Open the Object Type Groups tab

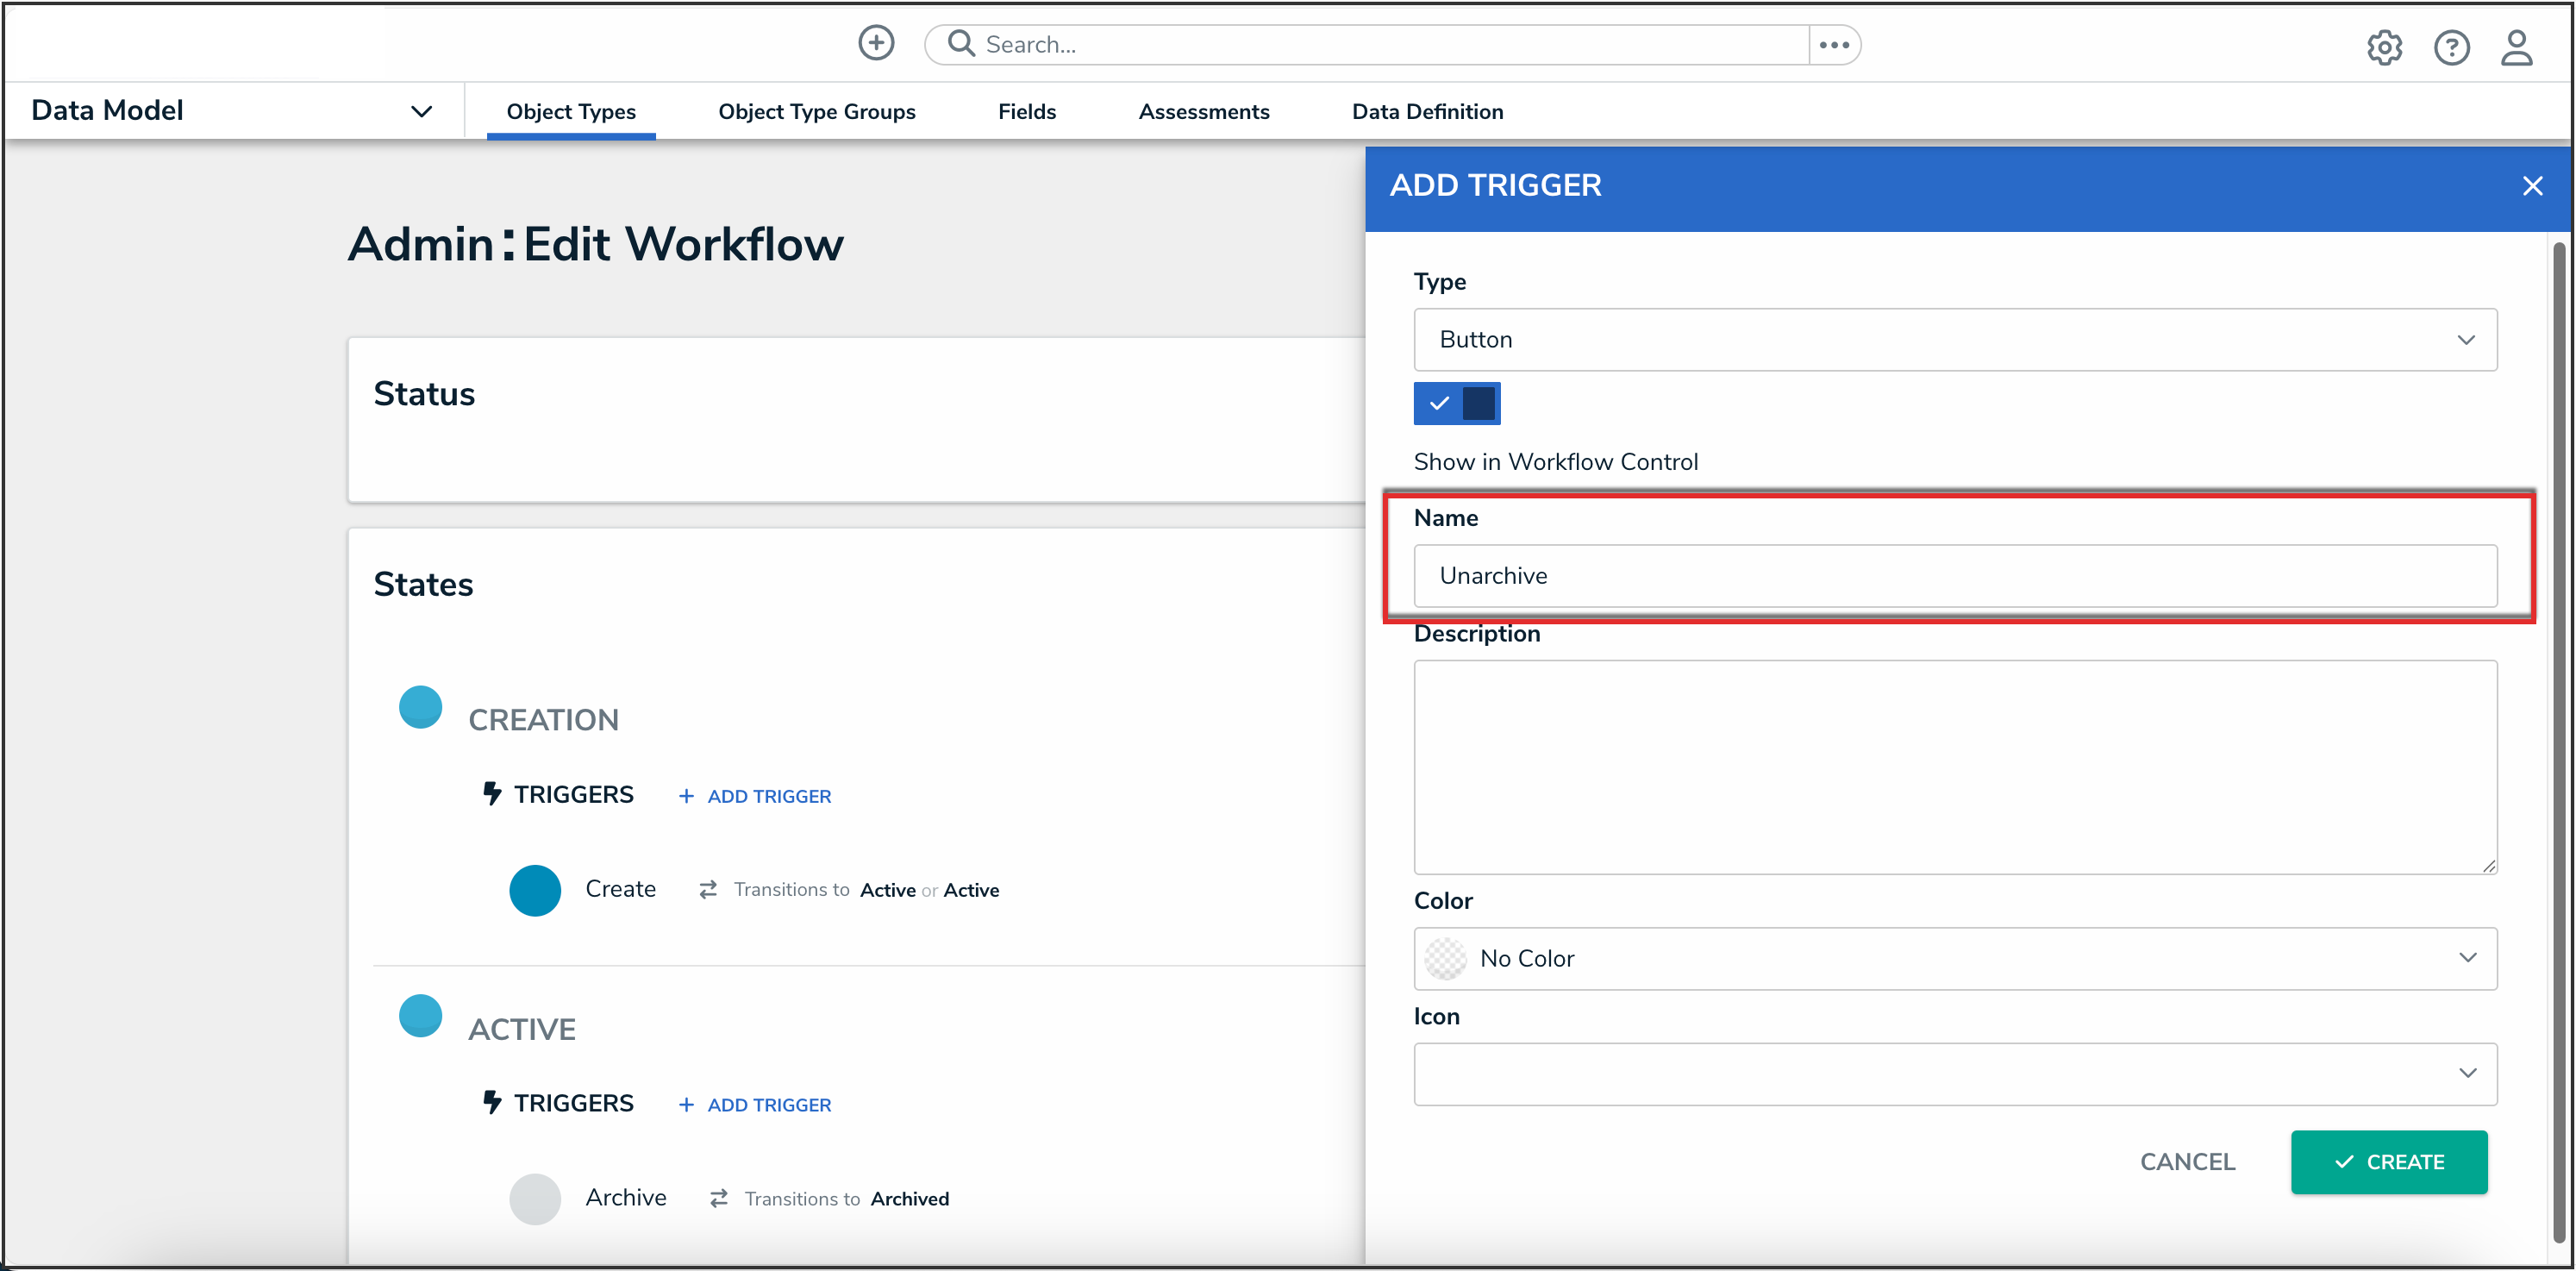pos(816,112)
